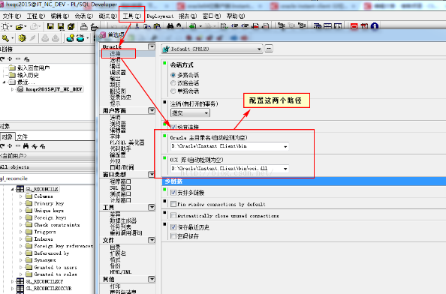The height and width of the screenshot is (294, 446).
Task: Click the binoculars Find icon
Action: [x=170, y=26]
